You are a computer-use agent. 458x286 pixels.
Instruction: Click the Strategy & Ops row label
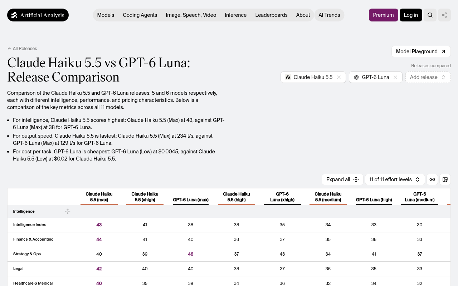tap(27, 254)
